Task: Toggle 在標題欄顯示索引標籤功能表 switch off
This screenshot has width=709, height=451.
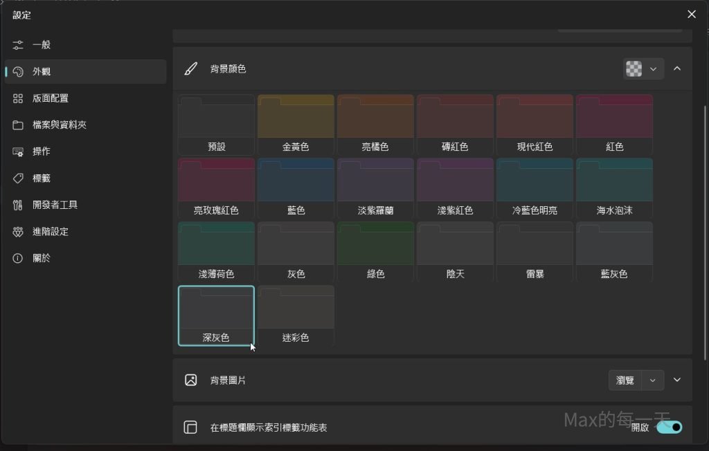Action: (x=669, y=427)
